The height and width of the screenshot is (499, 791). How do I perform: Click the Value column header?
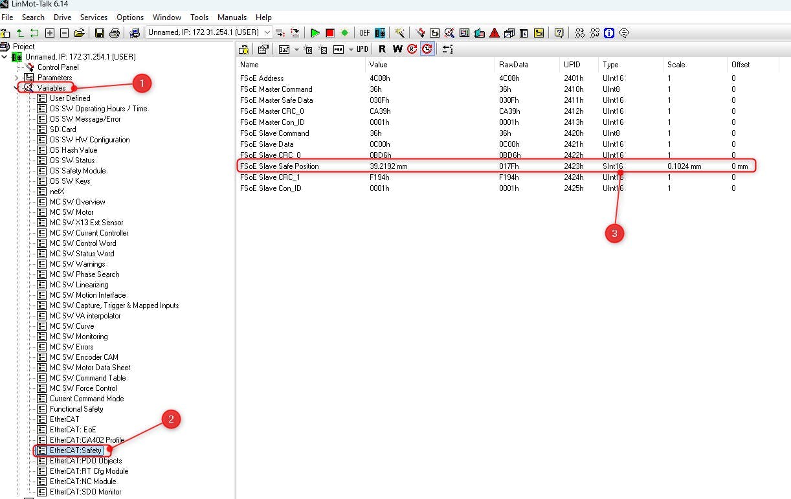(378, 65)
